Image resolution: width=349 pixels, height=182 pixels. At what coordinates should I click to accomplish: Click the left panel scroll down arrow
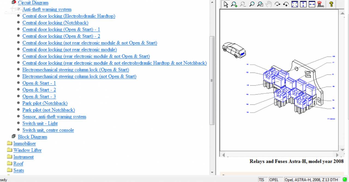coord(212,172)
